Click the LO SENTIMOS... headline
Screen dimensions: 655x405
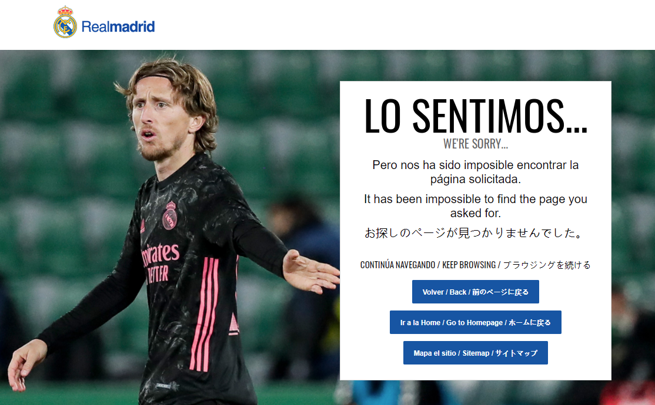(x=476, y=116)
